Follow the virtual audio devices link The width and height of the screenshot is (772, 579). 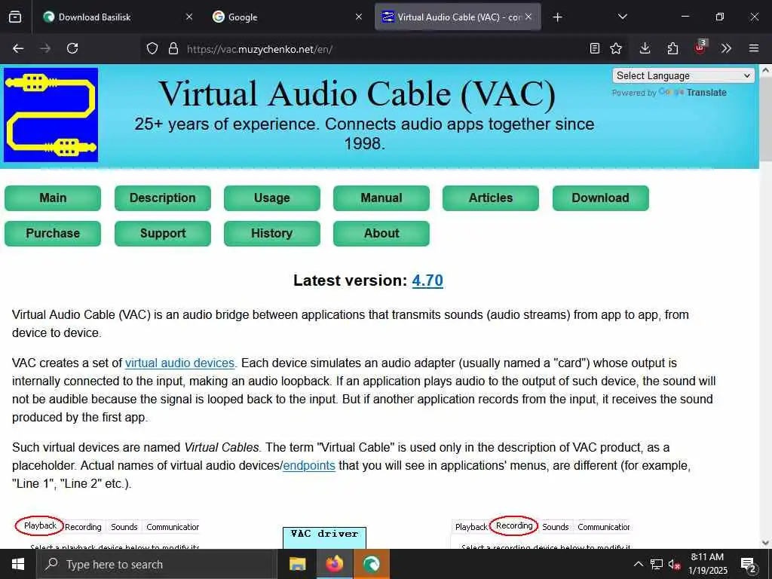point(179,363)
